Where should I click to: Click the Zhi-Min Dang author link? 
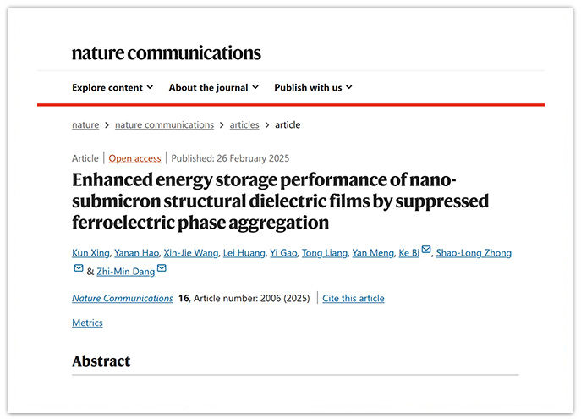pyautogui.click(x=126, y=271)
